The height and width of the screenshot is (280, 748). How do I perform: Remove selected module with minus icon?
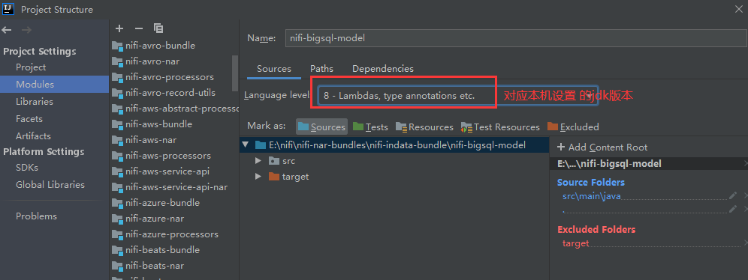pos(138,28)
